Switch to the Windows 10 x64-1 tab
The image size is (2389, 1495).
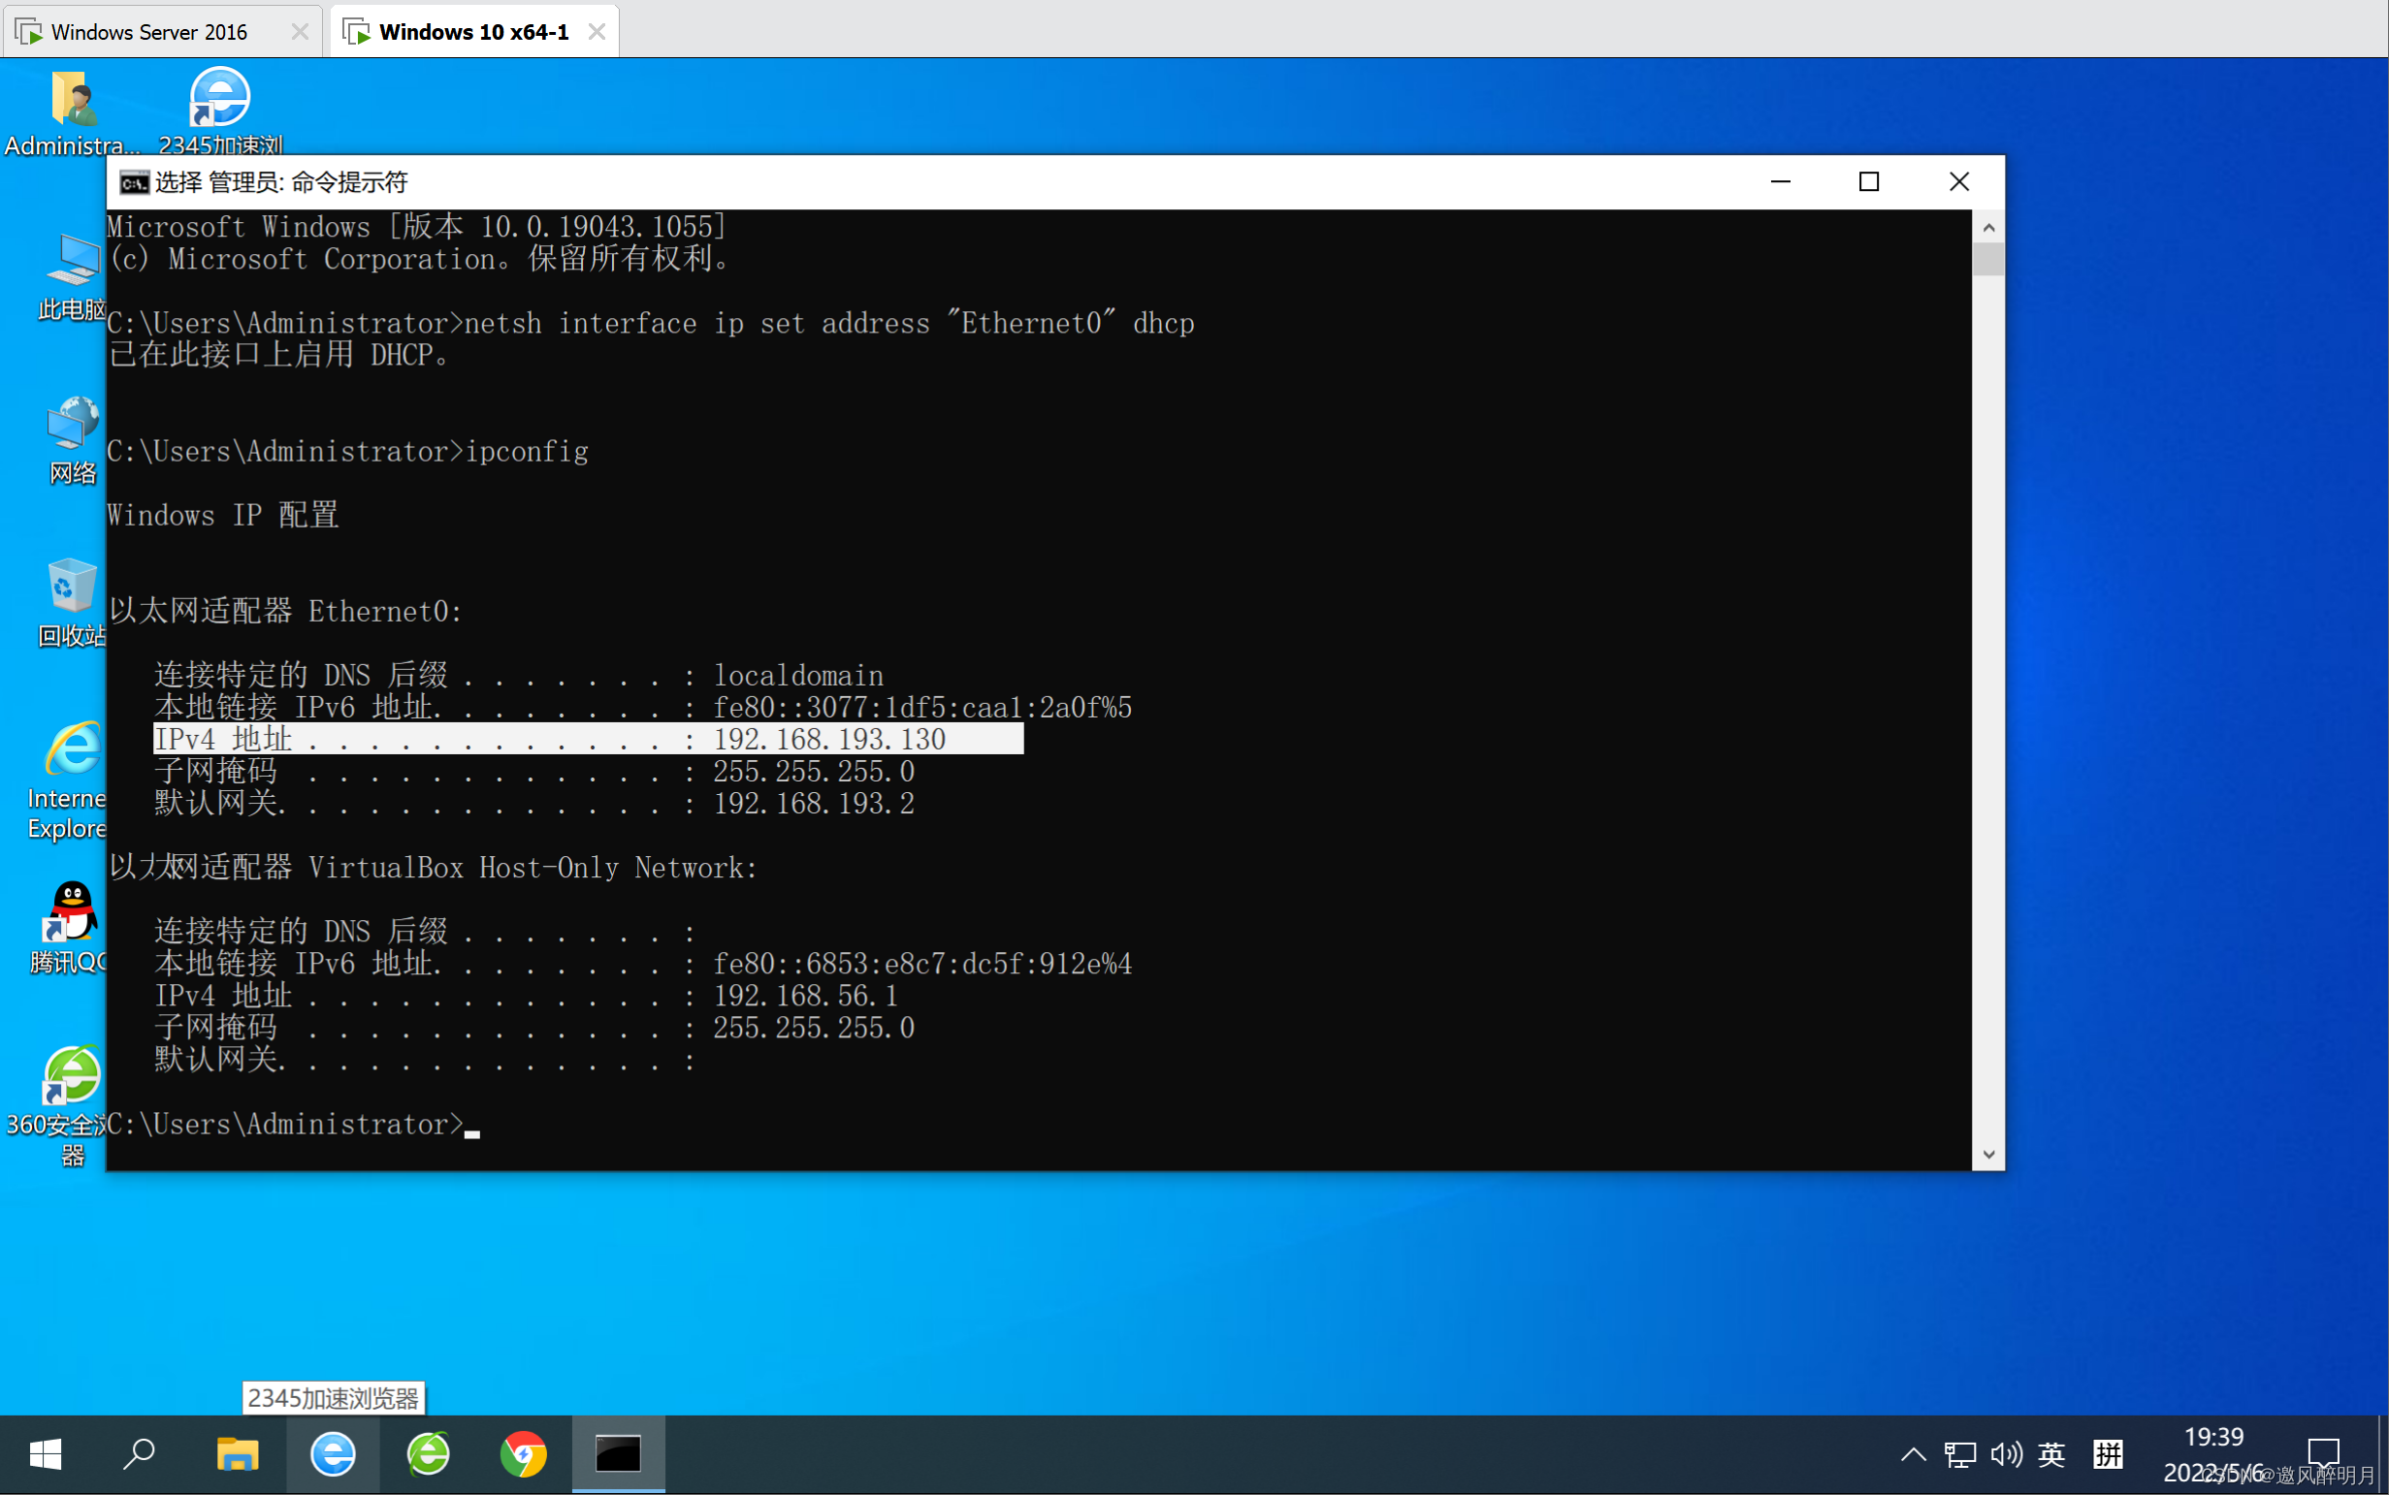[x=474, y=32]
